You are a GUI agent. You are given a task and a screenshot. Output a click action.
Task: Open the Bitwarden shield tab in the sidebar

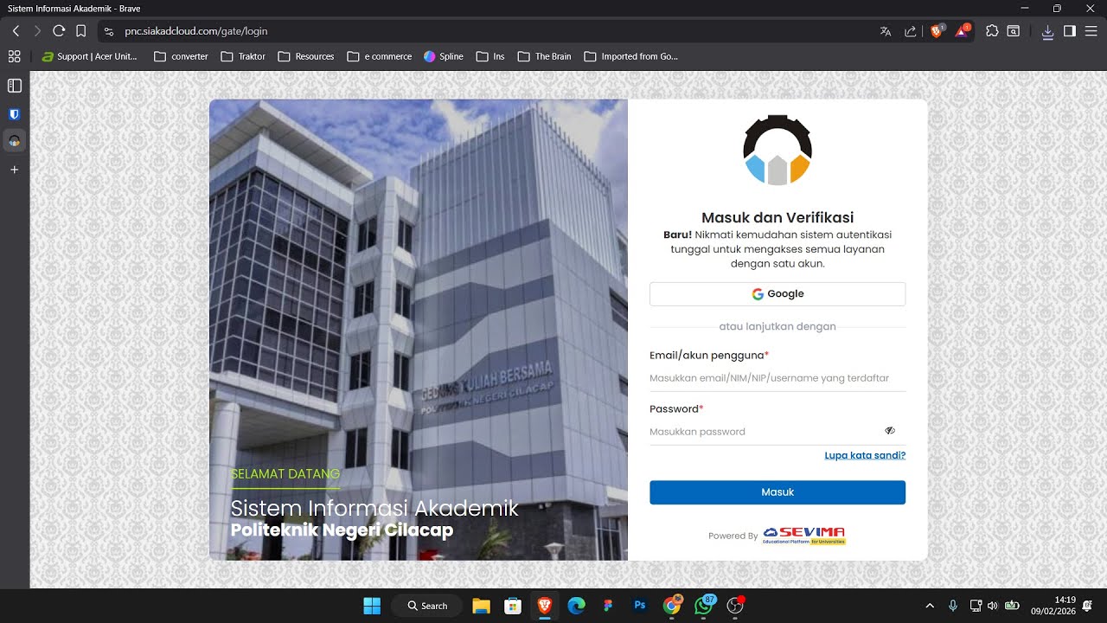click(x=14, y=114)
